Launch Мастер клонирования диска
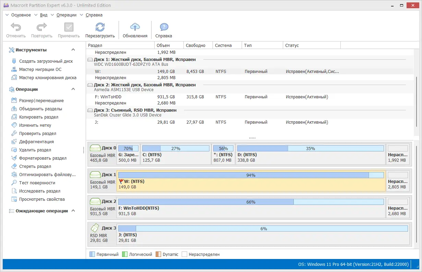 pos(48,78)
